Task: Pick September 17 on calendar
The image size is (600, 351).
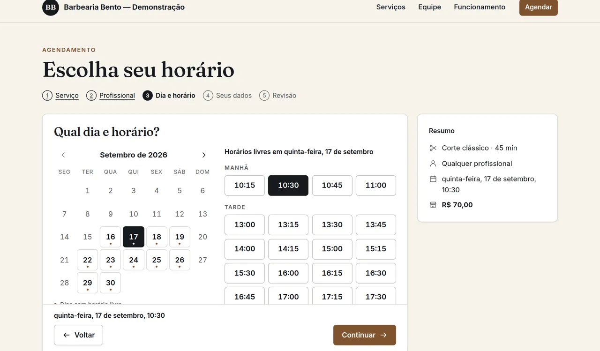Action: click(134, 237)
